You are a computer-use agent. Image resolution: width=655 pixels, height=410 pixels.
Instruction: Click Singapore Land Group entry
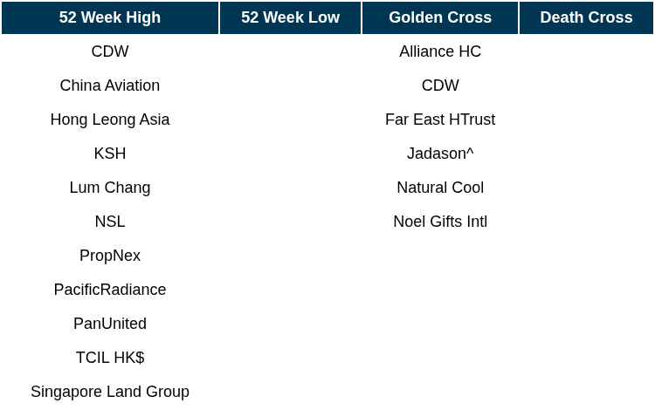pyautogui.click(x=110, y=392)
